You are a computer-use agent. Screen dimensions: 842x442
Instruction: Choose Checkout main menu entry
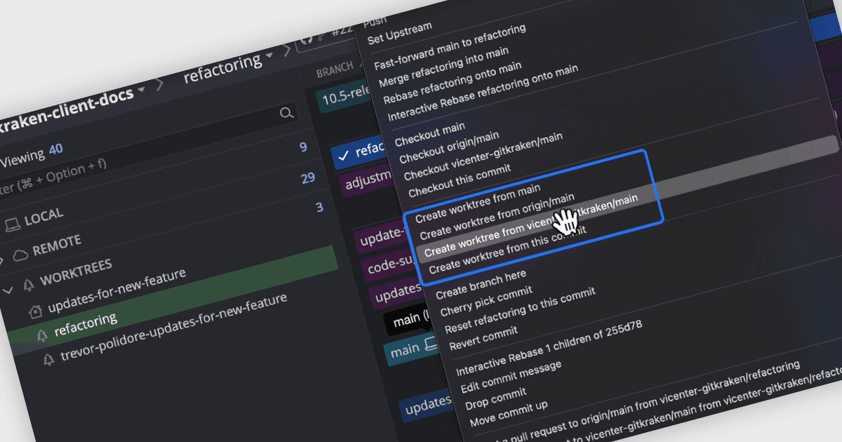coord(430,135)
